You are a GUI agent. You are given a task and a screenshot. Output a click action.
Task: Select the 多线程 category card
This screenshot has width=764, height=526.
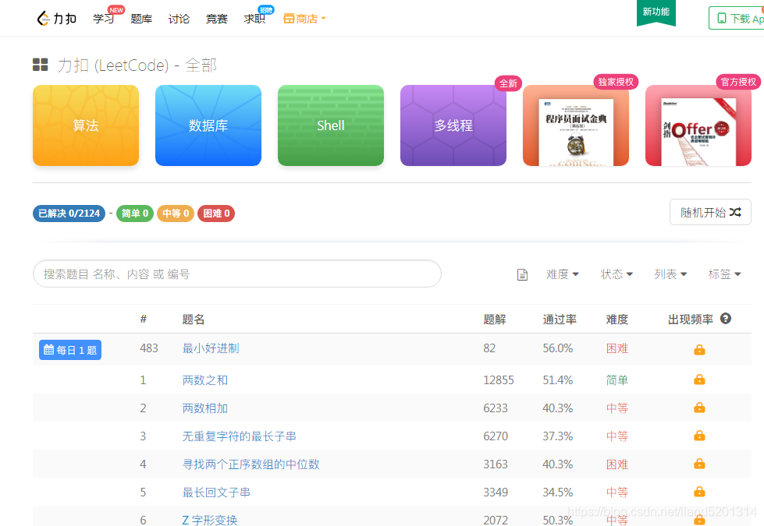[453, 125]
